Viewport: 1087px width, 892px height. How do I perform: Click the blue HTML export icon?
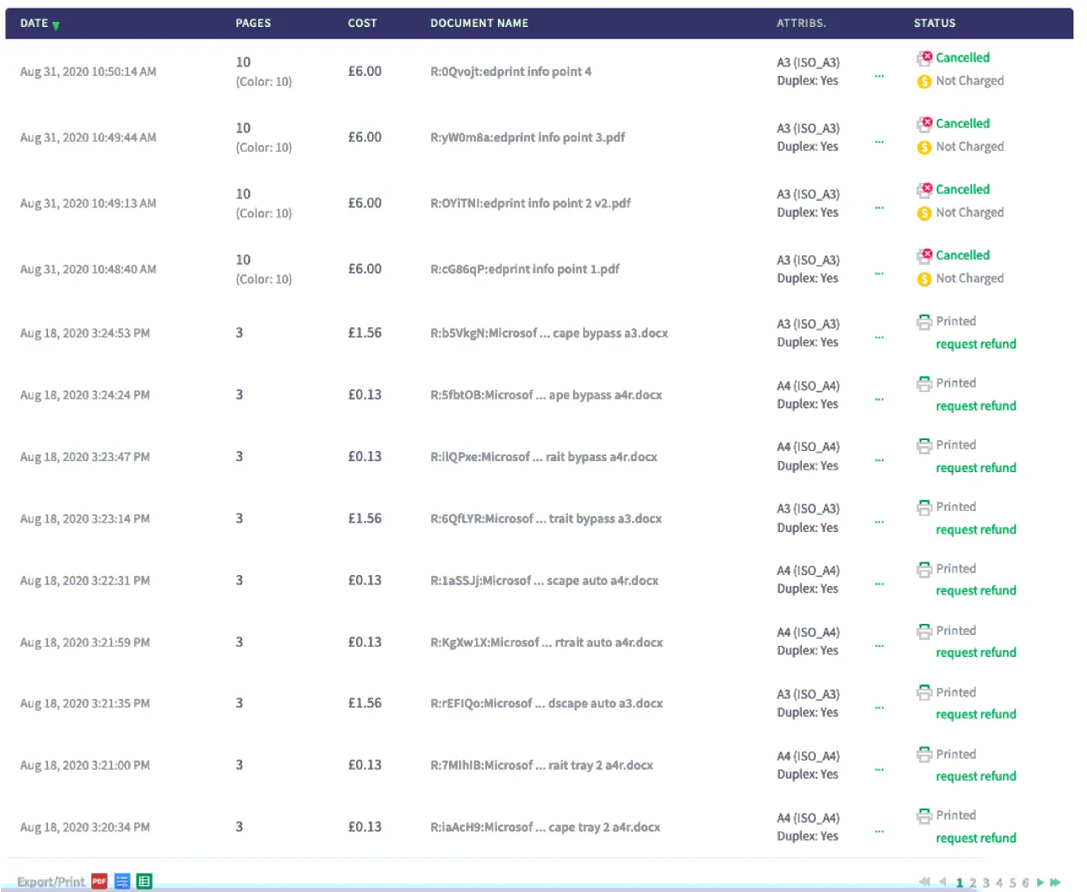point(122,882)
